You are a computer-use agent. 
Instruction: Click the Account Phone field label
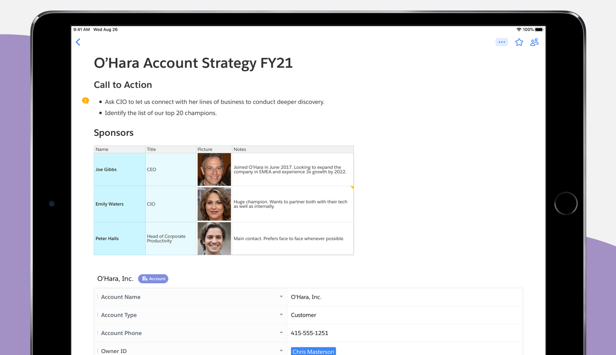click(x=121, y=333)
